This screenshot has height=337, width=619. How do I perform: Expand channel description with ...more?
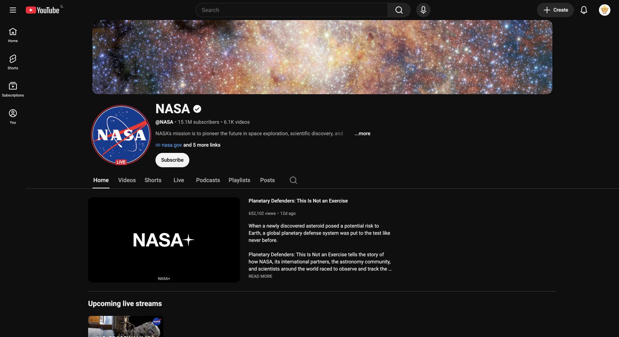point(363,134)
